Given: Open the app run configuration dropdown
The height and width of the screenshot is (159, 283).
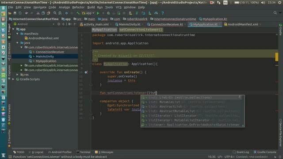Looking at the screenshot, I should [88, 13].
